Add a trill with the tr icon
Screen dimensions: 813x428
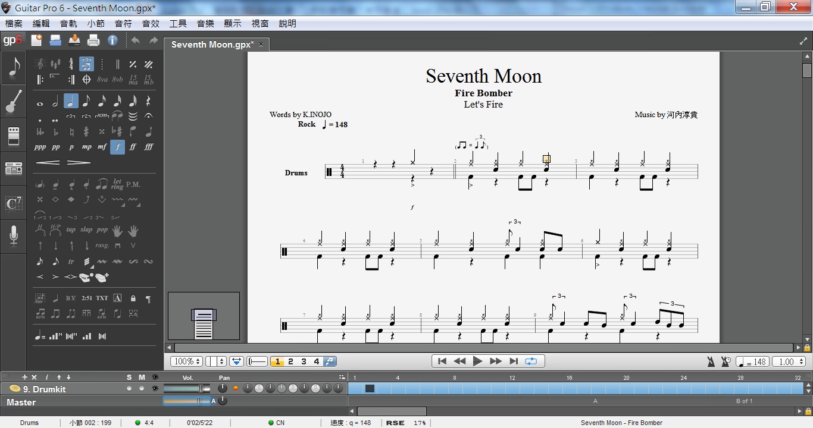[71, 262]
